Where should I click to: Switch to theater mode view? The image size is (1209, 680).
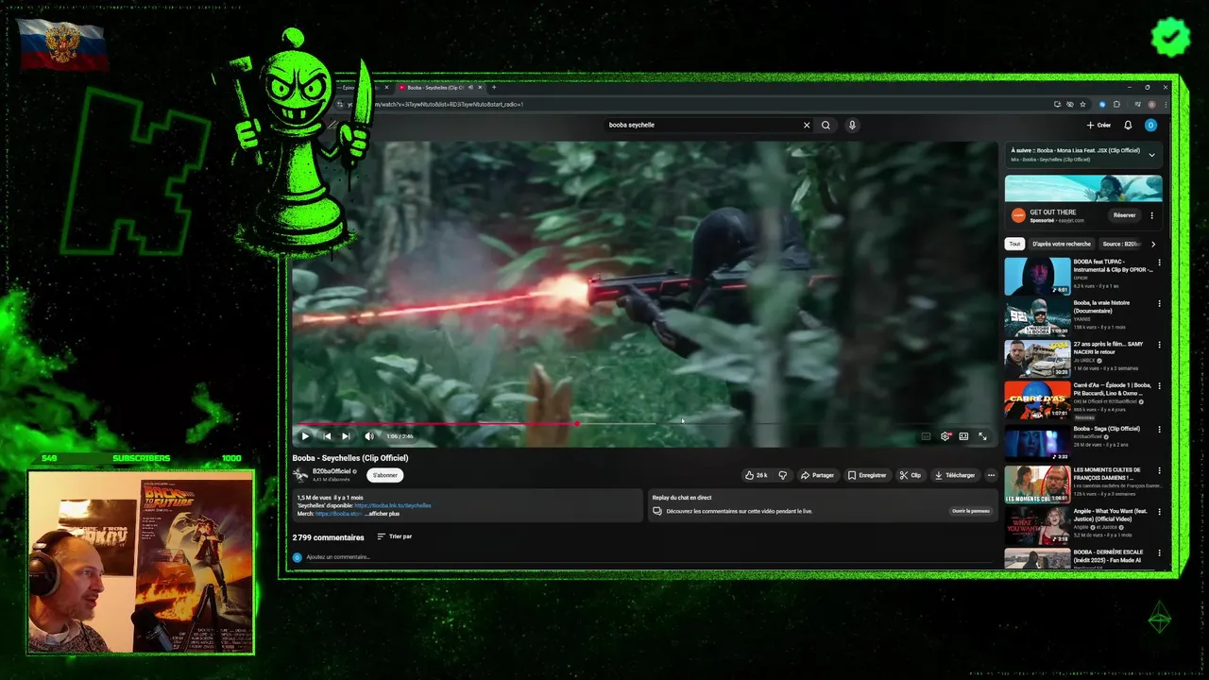point(963,436)
